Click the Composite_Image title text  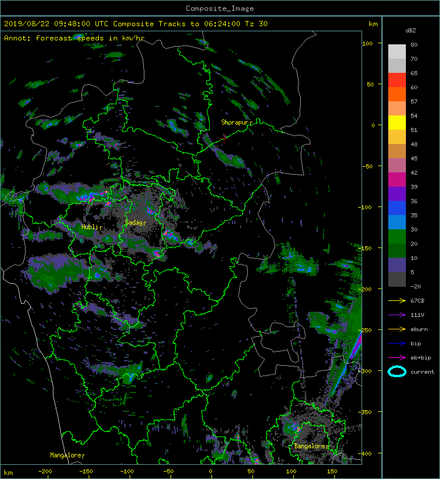[220, 9]
